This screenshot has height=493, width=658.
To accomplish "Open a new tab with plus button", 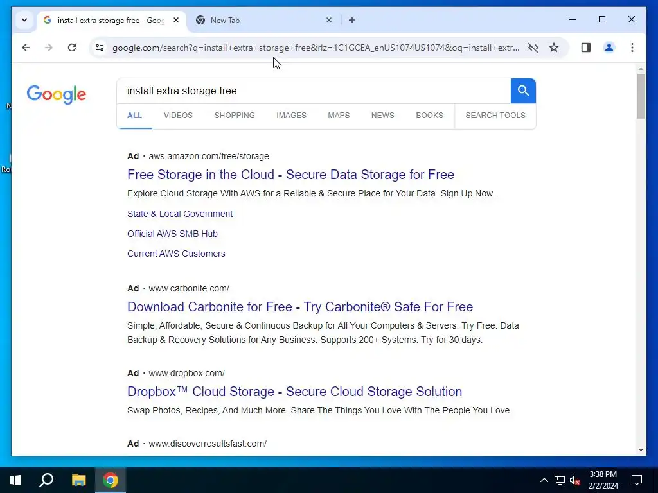I will coord(351,20).
